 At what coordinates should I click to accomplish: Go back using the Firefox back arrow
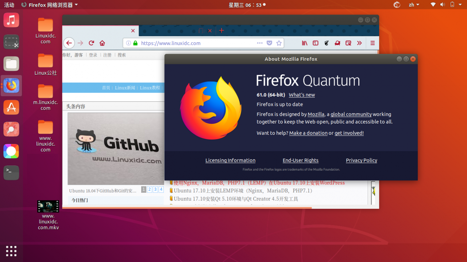[69, 43]
